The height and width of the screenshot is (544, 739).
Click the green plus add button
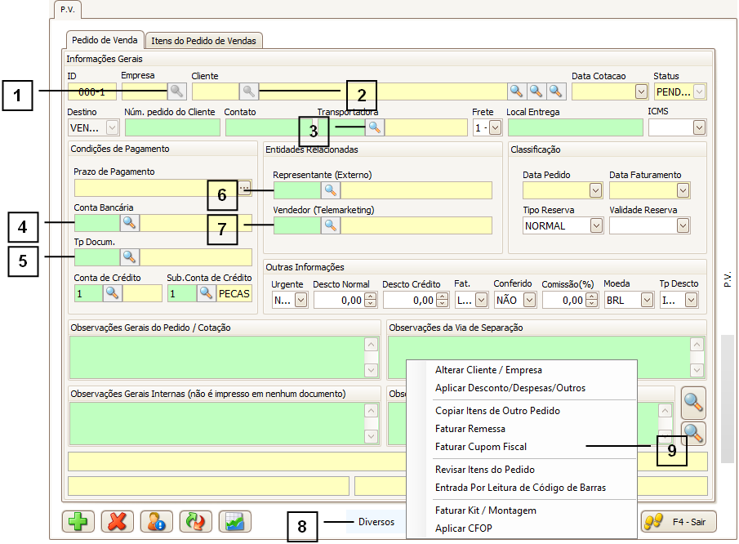pyautogui.click(x=78, y=522)
